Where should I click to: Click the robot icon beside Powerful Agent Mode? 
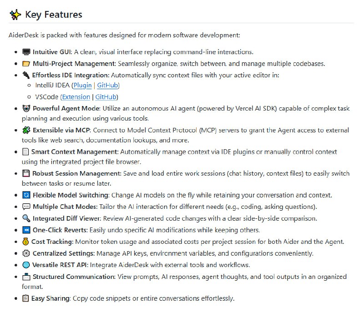(26, 109)
